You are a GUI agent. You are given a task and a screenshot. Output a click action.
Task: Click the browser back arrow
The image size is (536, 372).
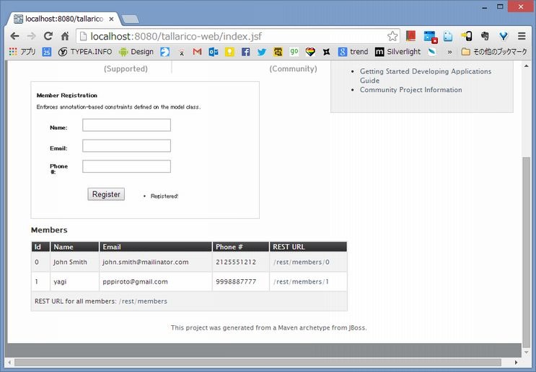(x=14, y=36)
